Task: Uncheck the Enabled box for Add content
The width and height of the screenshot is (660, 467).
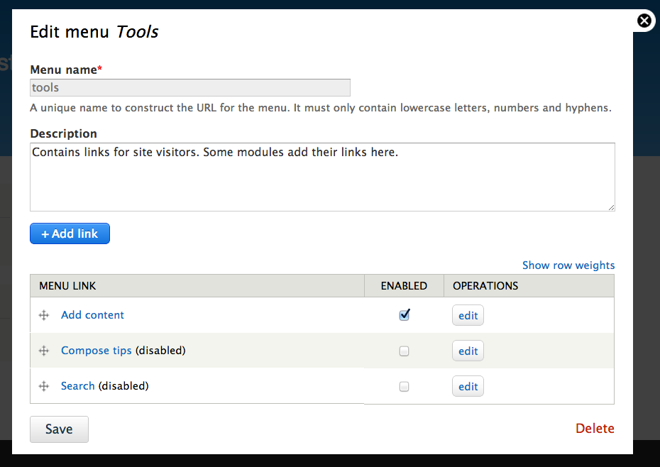Action: tap(404, 315)
